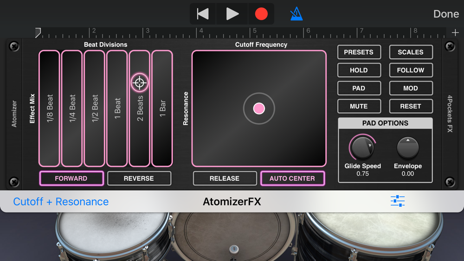Open the MOD options tab
This screenshot has width=464, height=261.
click(411, 89)
